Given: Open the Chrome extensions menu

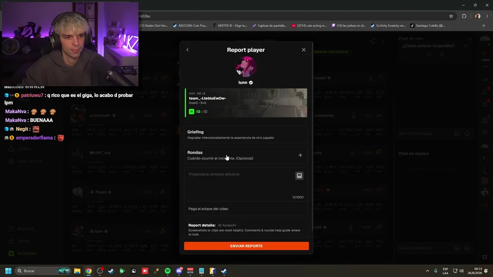Looking at the screenshot, I should (464, 16).
